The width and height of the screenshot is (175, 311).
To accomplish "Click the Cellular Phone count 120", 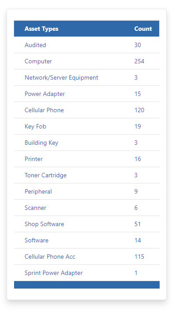I will tap(139, 110).
